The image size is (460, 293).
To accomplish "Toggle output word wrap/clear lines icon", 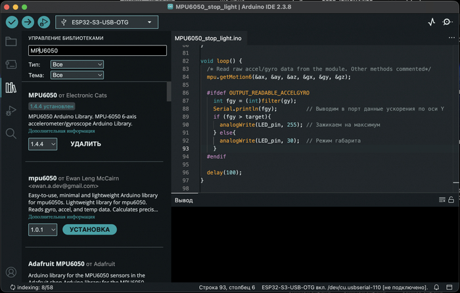I will (x=442, y=200).
